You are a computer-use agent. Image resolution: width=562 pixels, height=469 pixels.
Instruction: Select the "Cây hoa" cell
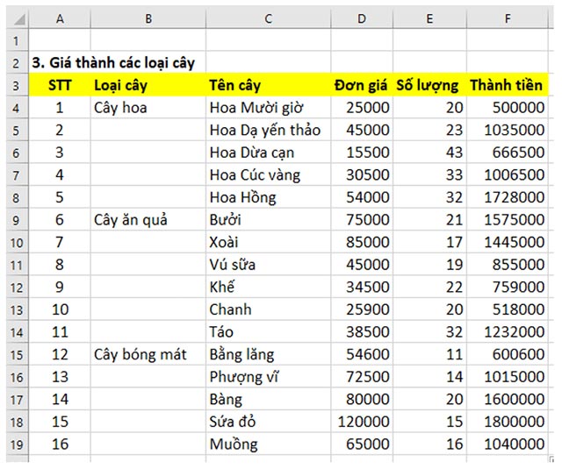click(x=119, y=108)
